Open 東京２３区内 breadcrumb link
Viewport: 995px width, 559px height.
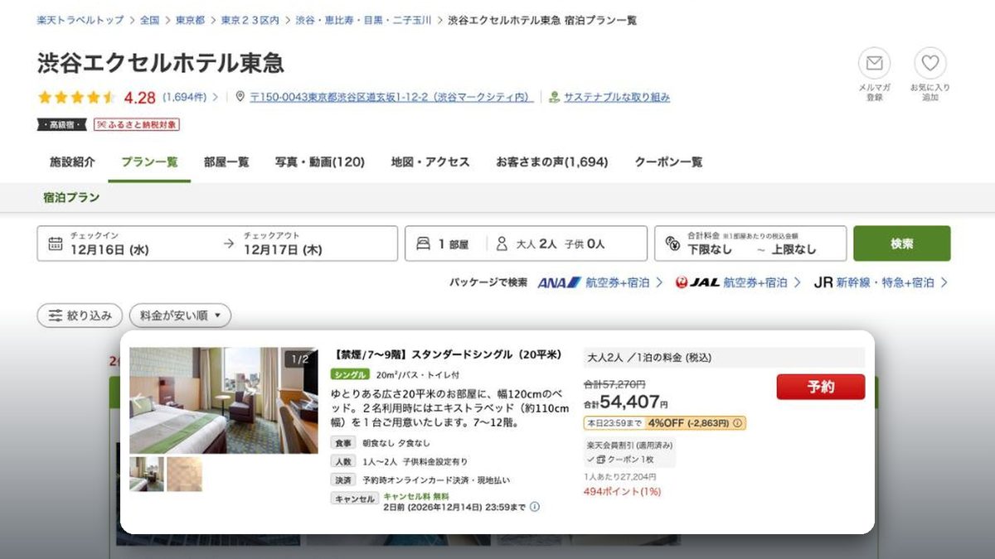click(x=250, y=20)
